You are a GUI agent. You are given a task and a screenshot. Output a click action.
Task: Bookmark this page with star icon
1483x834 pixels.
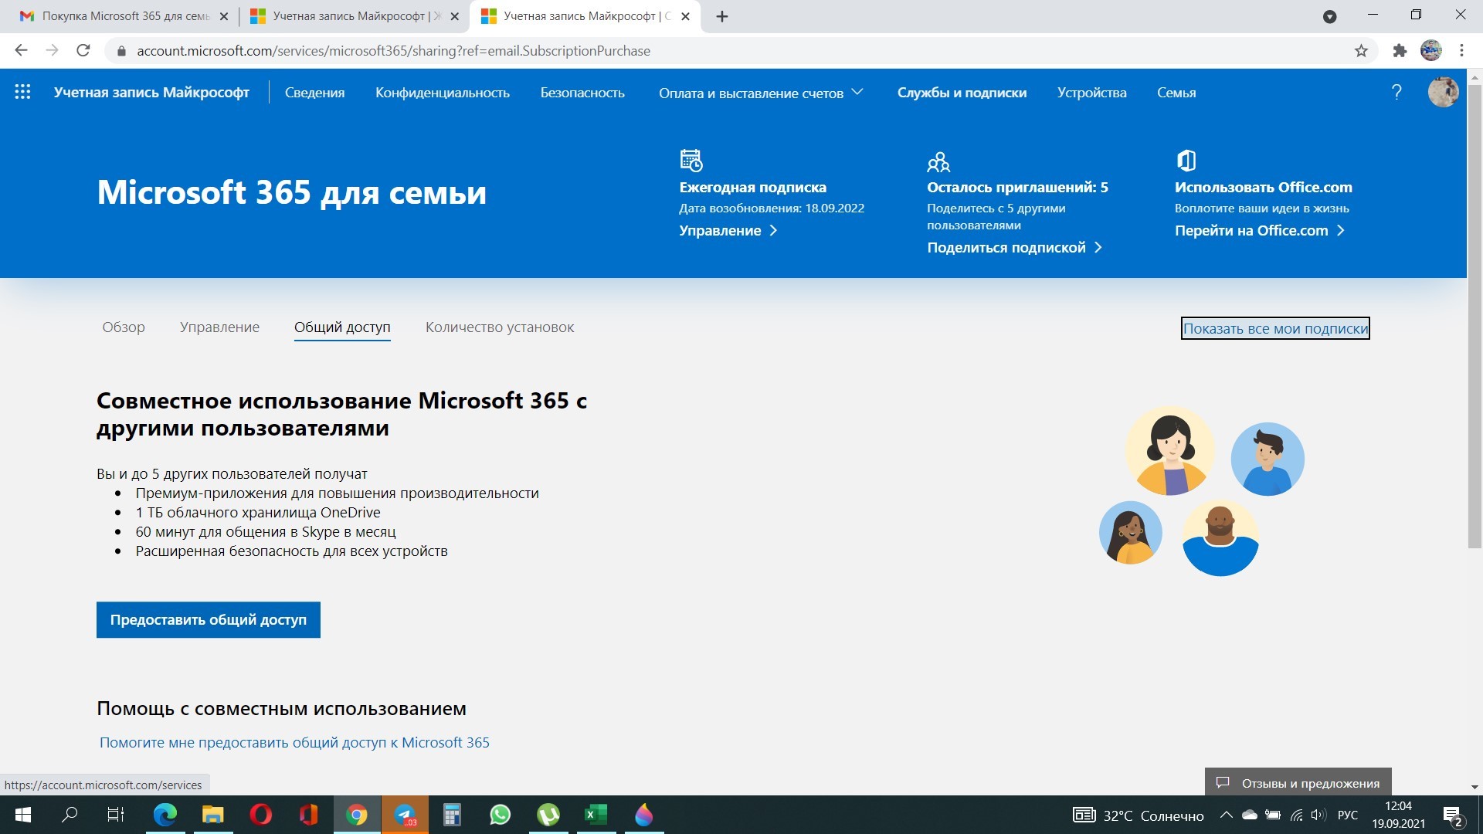(1361, 51)
